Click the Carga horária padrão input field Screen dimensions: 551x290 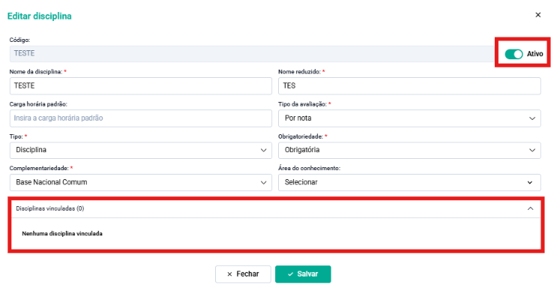pos(141,118)
